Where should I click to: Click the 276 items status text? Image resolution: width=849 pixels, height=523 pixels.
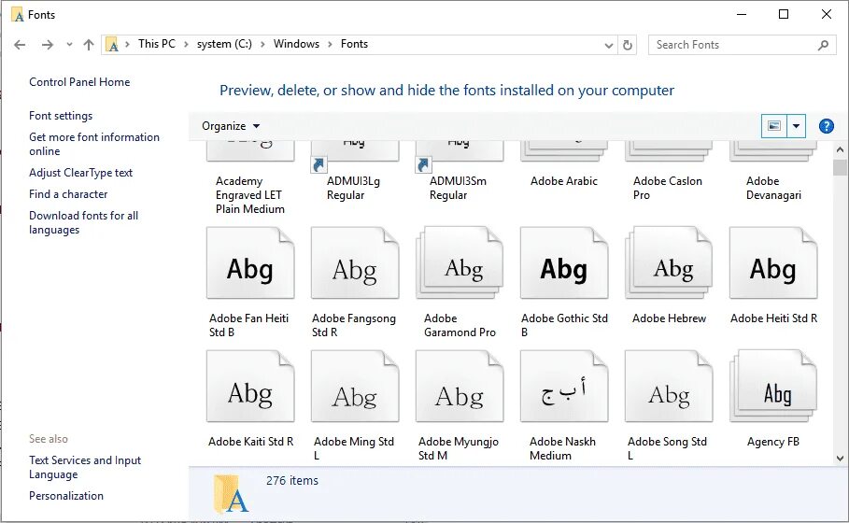(291, 481)
